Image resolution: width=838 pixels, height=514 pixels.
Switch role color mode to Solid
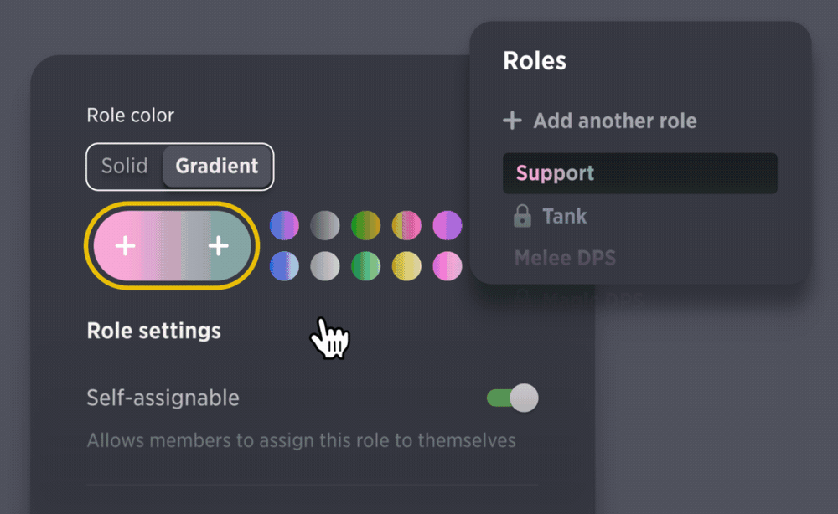tap(125, 166)
